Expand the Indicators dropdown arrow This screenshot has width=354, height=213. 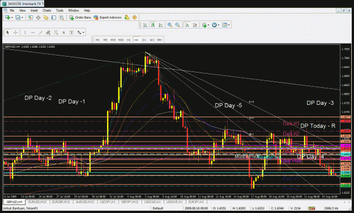(208, 25)
